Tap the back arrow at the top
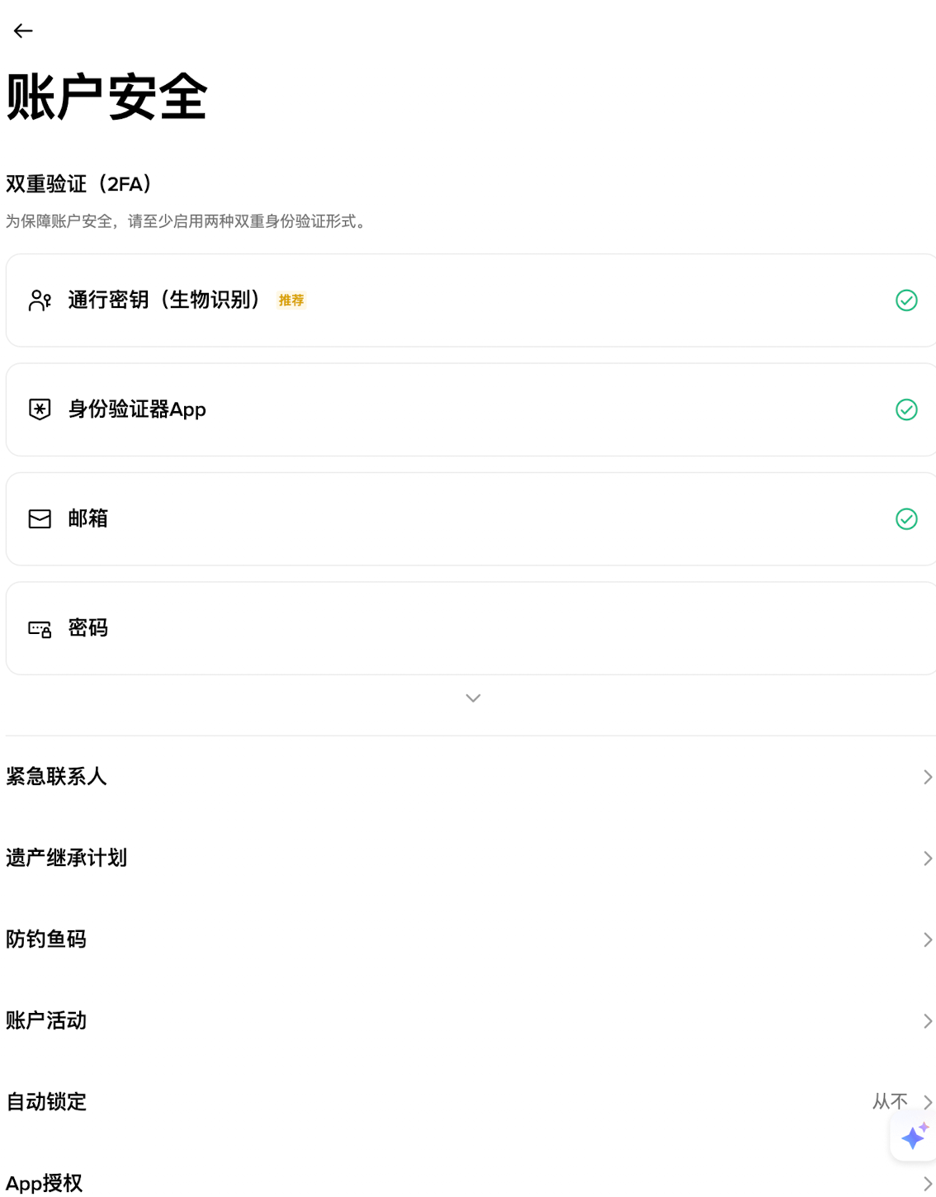Image resolution: width=936 pixels, height=1197 pixels. (23, 31)
